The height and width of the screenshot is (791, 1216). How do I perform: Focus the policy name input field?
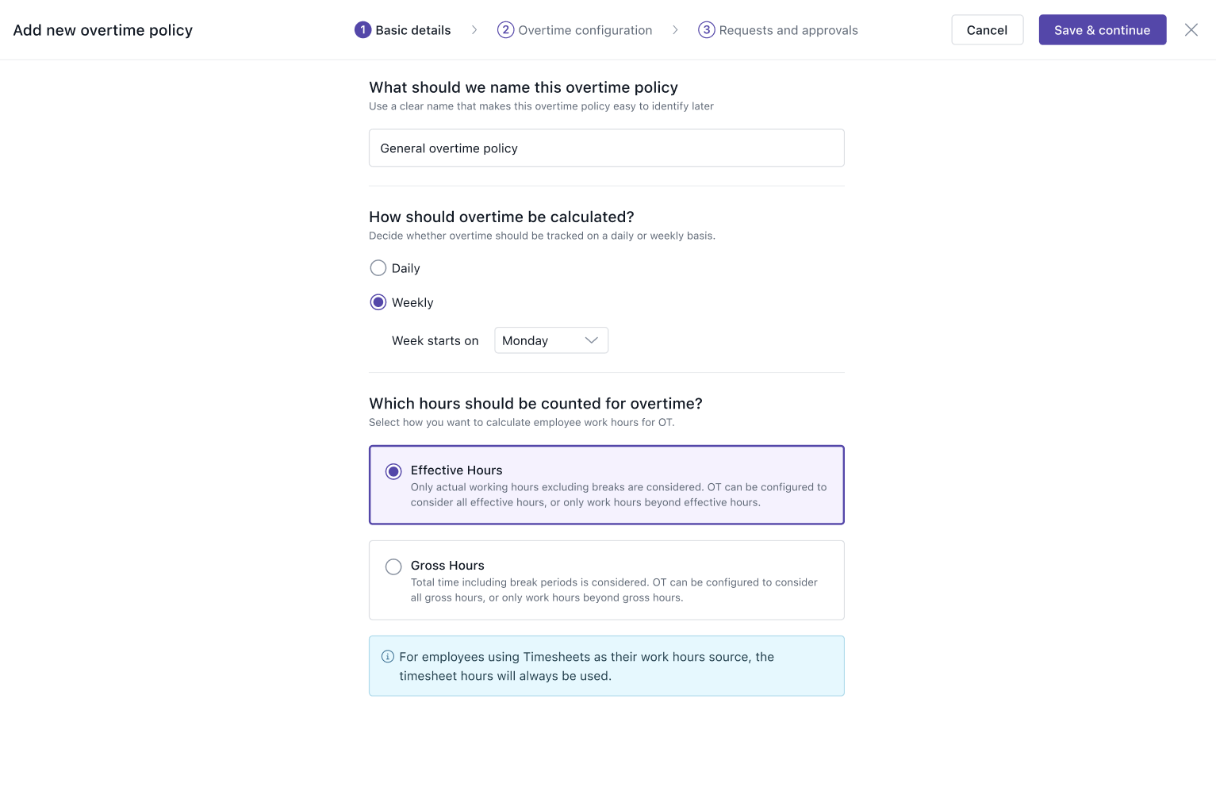pos(606,148)
